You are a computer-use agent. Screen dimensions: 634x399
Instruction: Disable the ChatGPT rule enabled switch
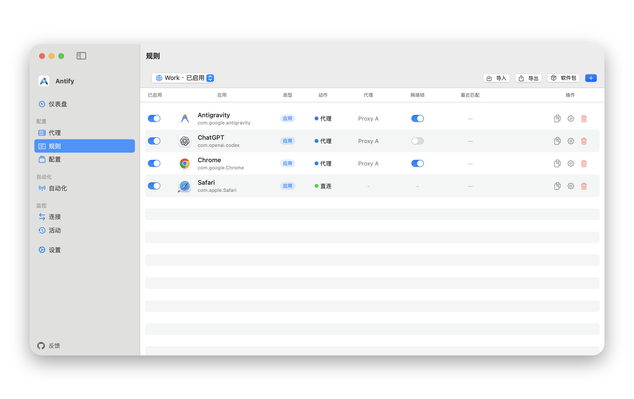point(154,141)
